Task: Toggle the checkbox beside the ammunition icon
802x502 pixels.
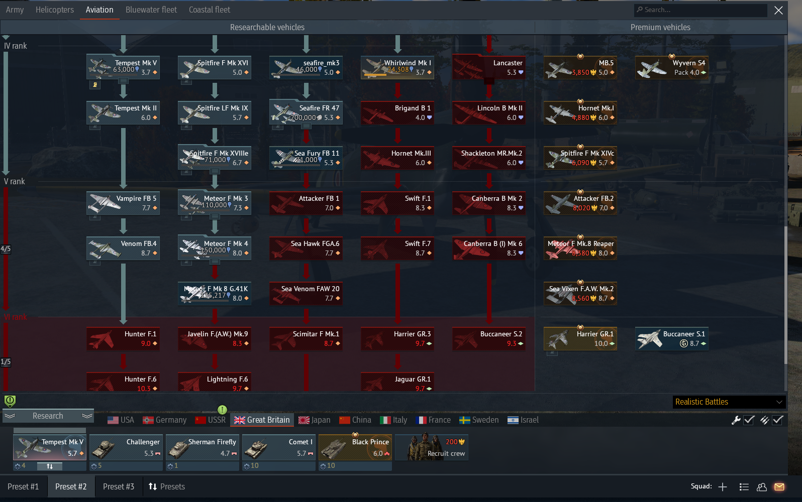Action: (x=778, y=420)
